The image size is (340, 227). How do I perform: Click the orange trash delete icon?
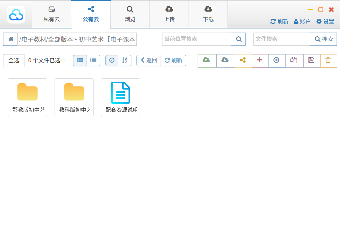click(x=328, y=61)
